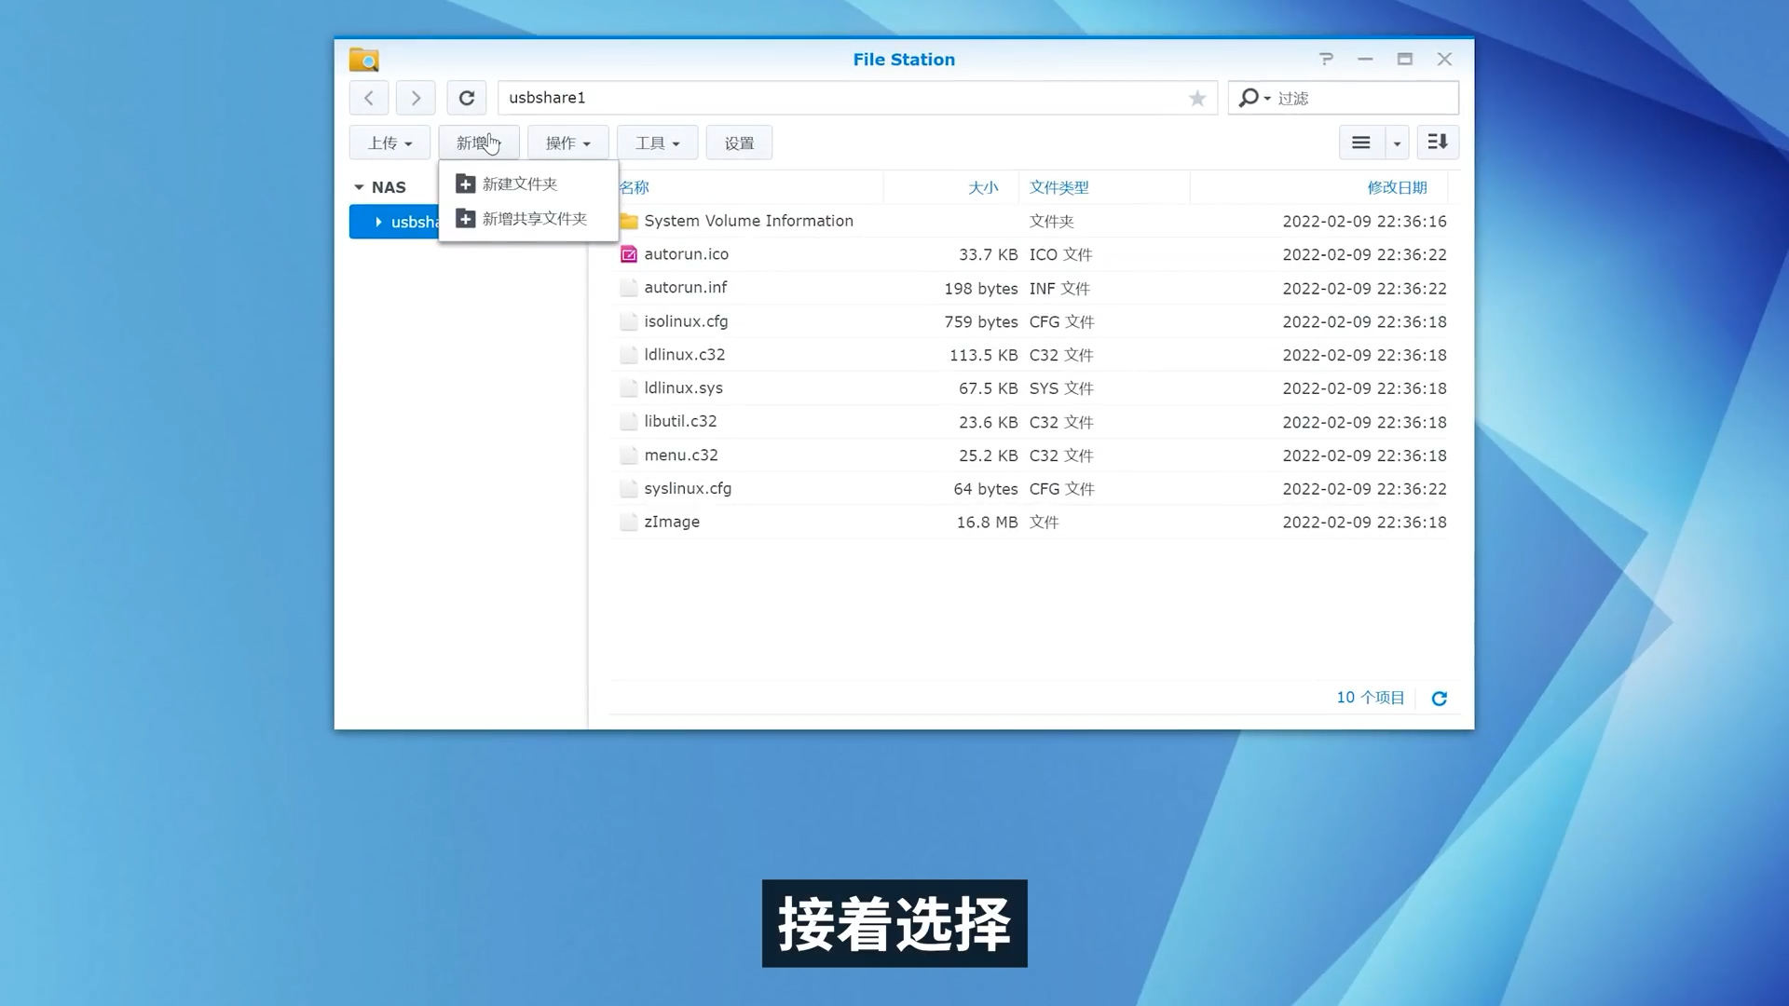Click the File Station window icon
This screenshot has height=1006, width=1789.
363,59
